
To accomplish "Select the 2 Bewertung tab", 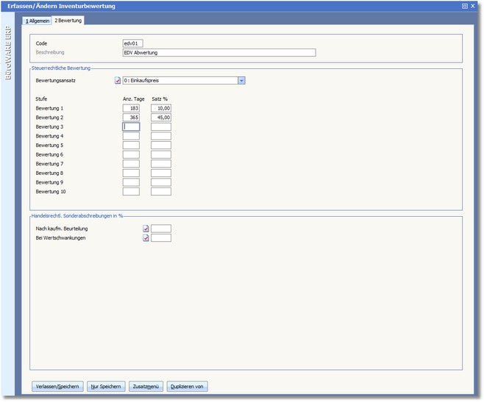I will point(68,21).
